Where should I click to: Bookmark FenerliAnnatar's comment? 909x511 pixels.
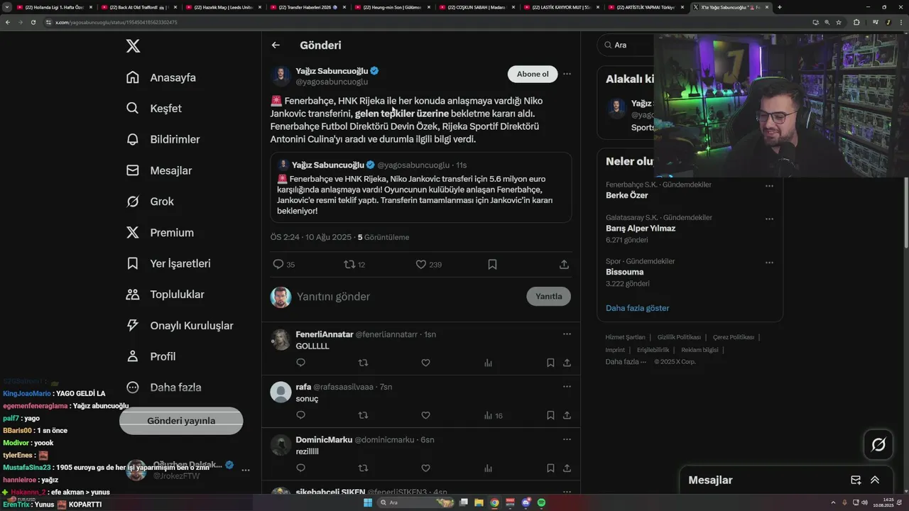click(x=550, y=363)
